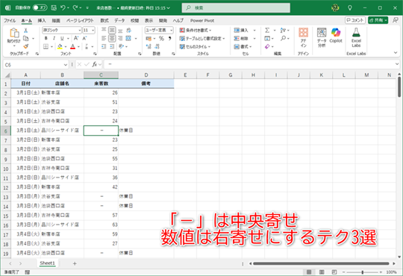The image size is (403, 276).
Task: Click the Decrease Decimal icon
Action: coord(157,46)
